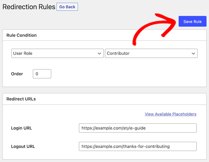
Task: Click the Login URL label
Action: pos(22,128)
